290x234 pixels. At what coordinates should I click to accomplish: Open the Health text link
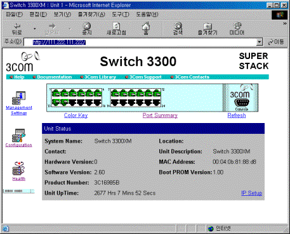[x=19, y=179]
